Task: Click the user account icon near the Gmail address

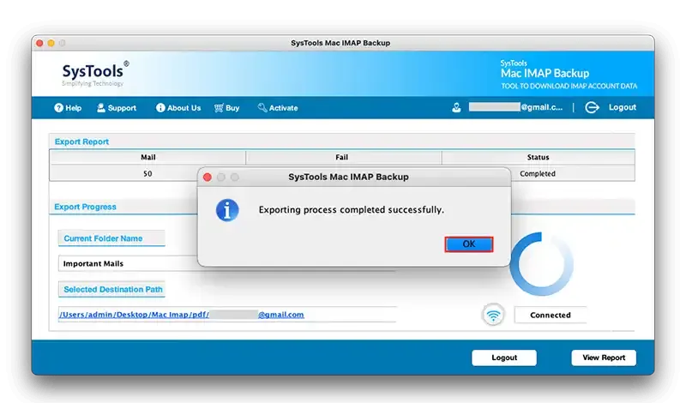Action: click(456, 108)
